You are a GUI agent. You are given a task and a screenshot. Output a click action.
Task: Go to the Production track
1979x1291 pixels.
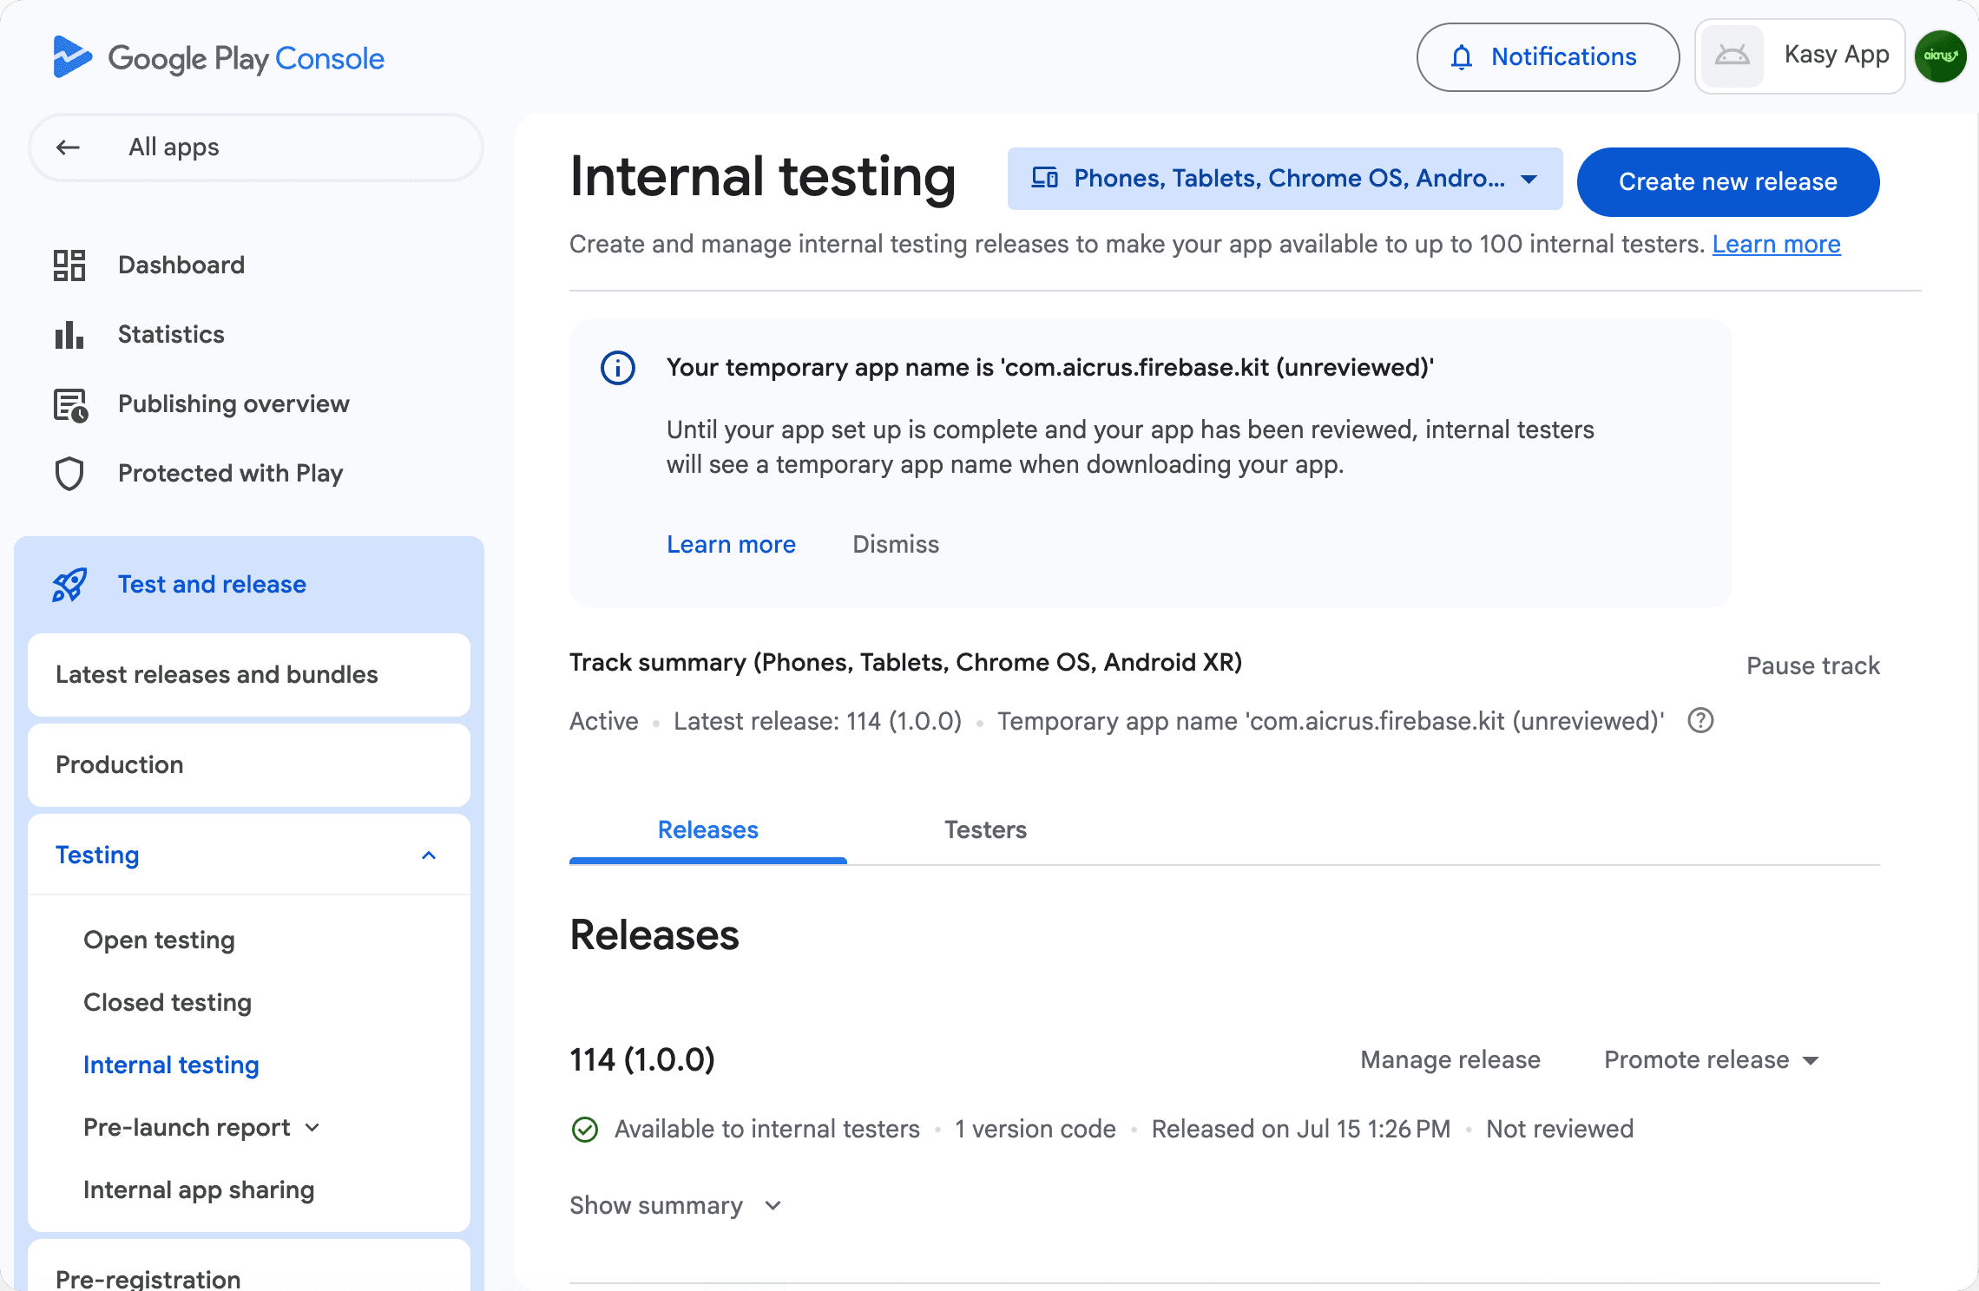pos(249,765)
